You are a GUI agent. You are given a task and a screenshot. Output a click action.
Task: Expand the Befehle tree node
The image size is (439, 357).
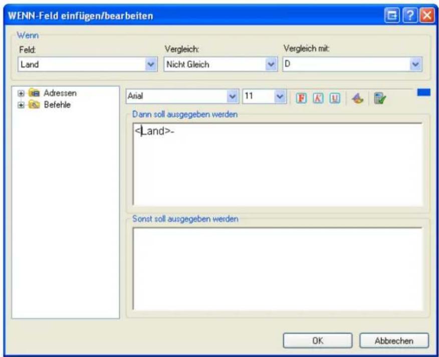21,105
